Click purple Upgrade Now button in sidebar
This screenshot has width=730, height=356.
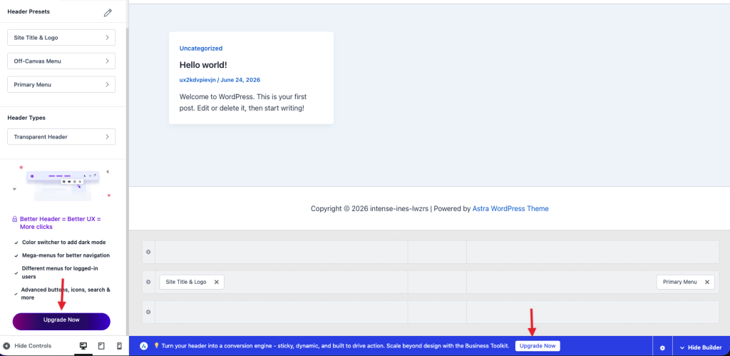pyautogui.click(x=61, y=321)
